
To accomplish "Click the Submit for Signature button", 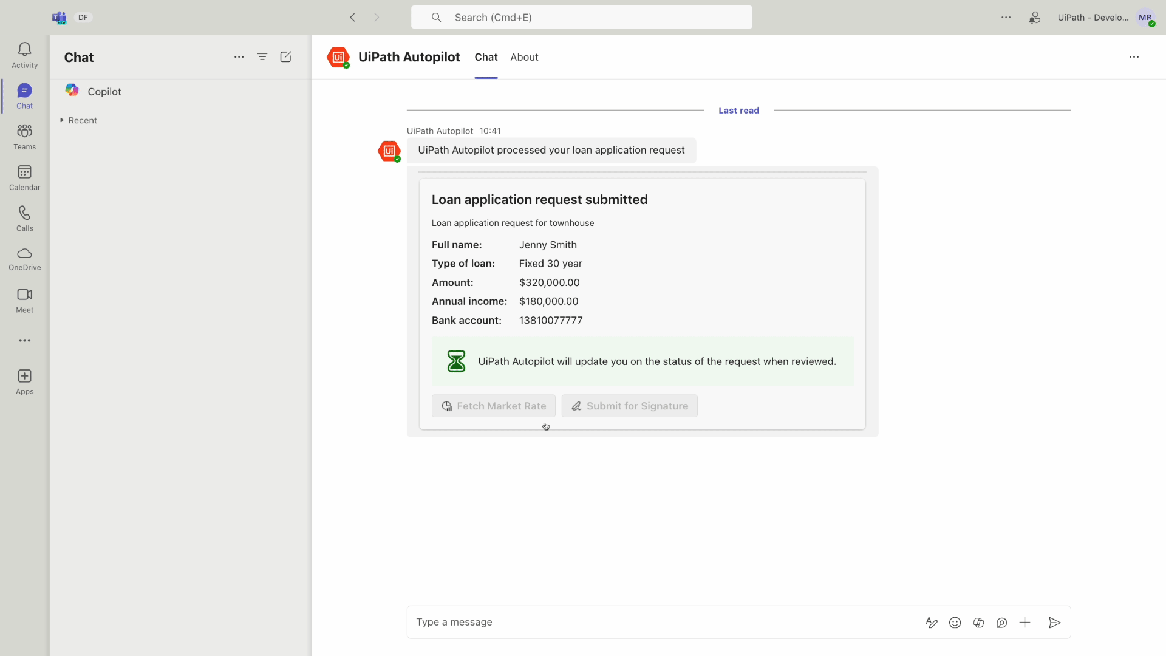I will [x=629, y=405].
